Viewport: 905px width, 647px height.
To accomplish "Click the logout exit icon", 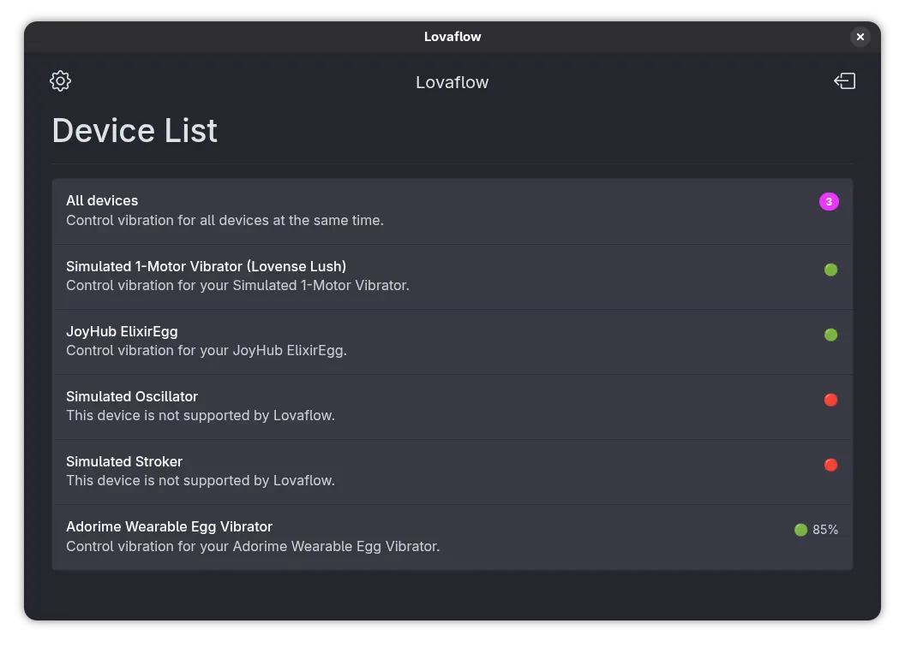I will coord(844,81).
